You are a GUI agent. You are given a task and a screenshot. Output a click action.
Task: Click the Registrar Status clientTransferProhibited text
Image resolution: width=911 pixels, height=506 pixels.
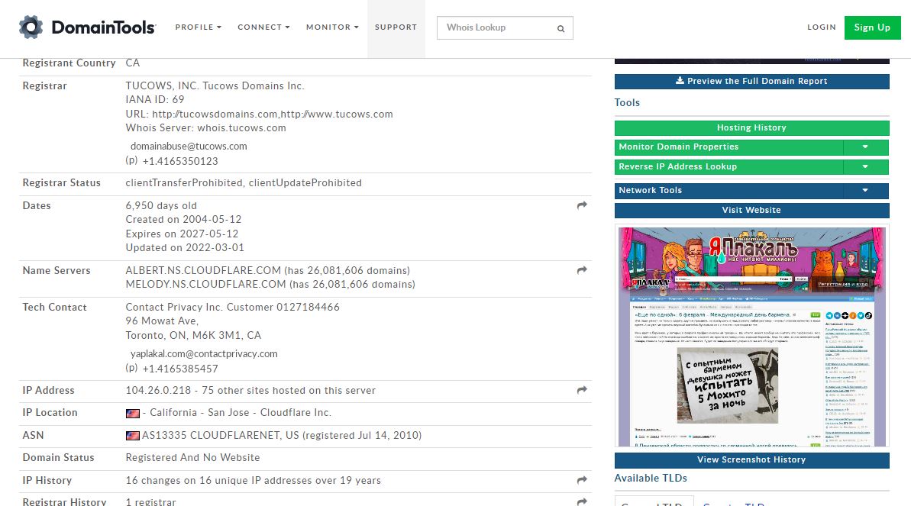click(184, 183)
